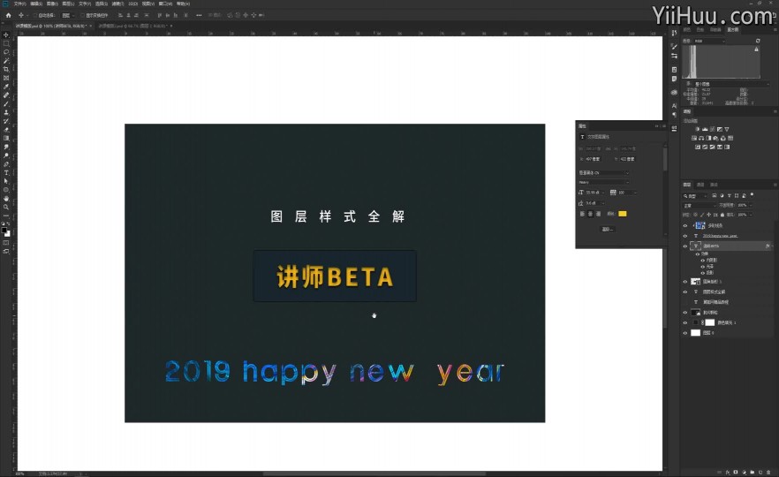The image size is (779, 477).
Task: Open the font family dropdown in Properties
Action: tap(604, 173)
